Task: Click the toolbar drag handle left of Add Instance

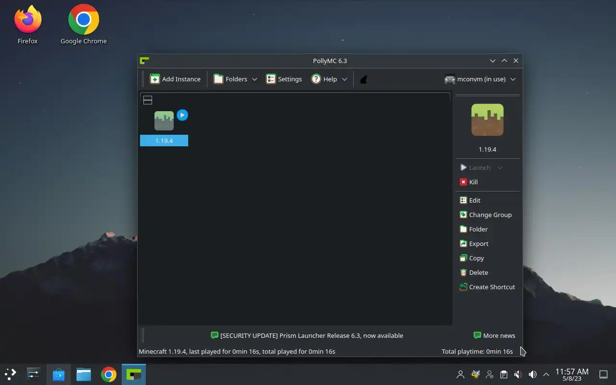Action: (x=143, y=79)
